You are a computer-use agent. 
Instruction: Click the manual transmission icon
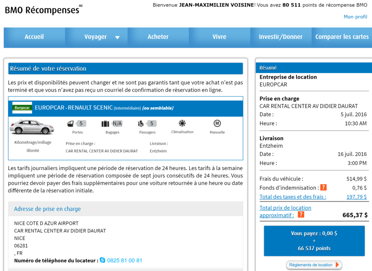pos(217,123)
